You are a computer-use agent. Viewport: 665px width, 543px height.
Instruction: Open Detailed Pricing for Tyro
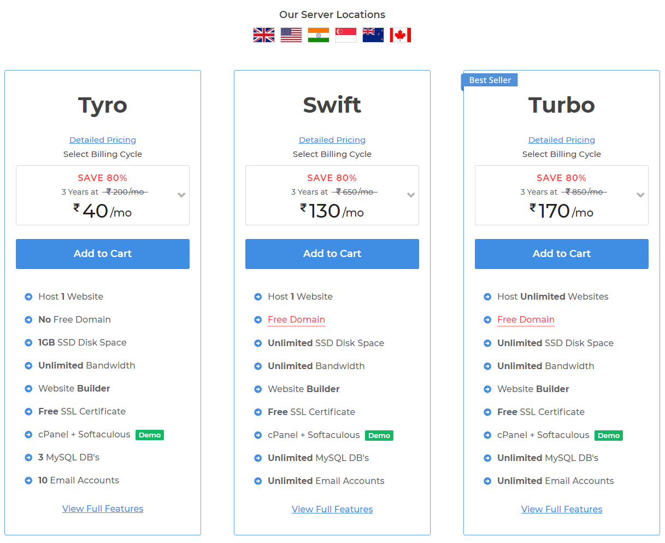pos(103,140)
